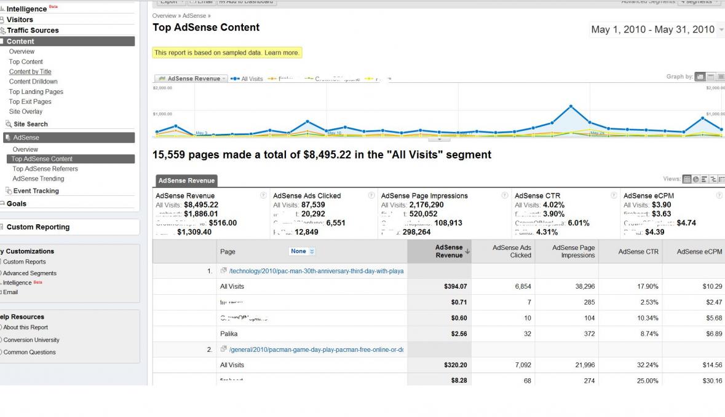Open the pacman-game-day page link
The width and height of the screenshot is (725, 417).
[x=316, y=349]
